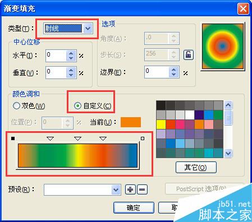Remove preset with the minus button
Viewport: 252px width, 222px height.
pyautogui.click(x=142, y=189)
